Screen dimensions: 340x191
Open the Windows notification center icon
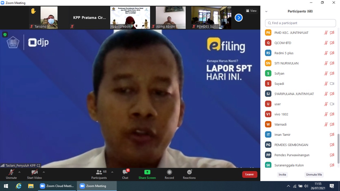(331, 186)
